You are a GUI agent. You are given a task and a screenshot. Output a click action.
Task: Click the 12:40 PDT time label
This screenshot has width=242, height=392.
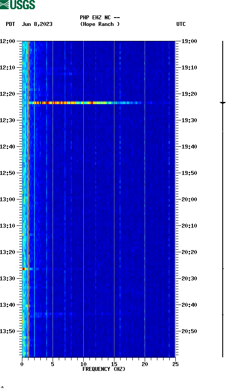(x=8, y=147)
